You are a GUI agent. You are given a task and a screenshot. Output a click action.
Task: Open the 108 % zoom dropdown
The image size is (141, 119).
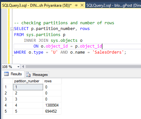pos(18,67)
